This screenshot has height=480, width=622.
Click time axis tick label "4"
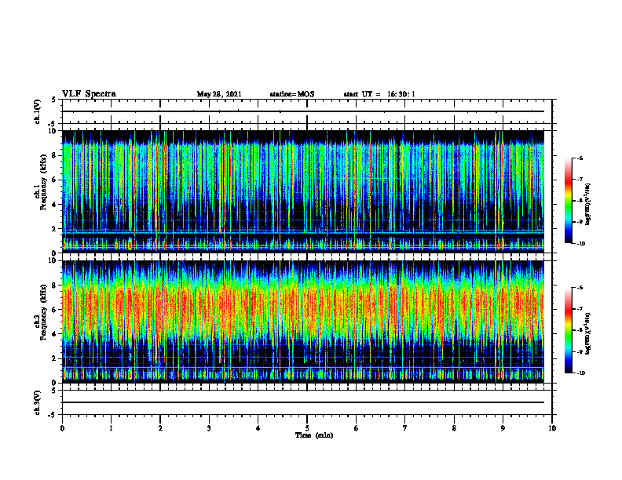tap(258, 428)
